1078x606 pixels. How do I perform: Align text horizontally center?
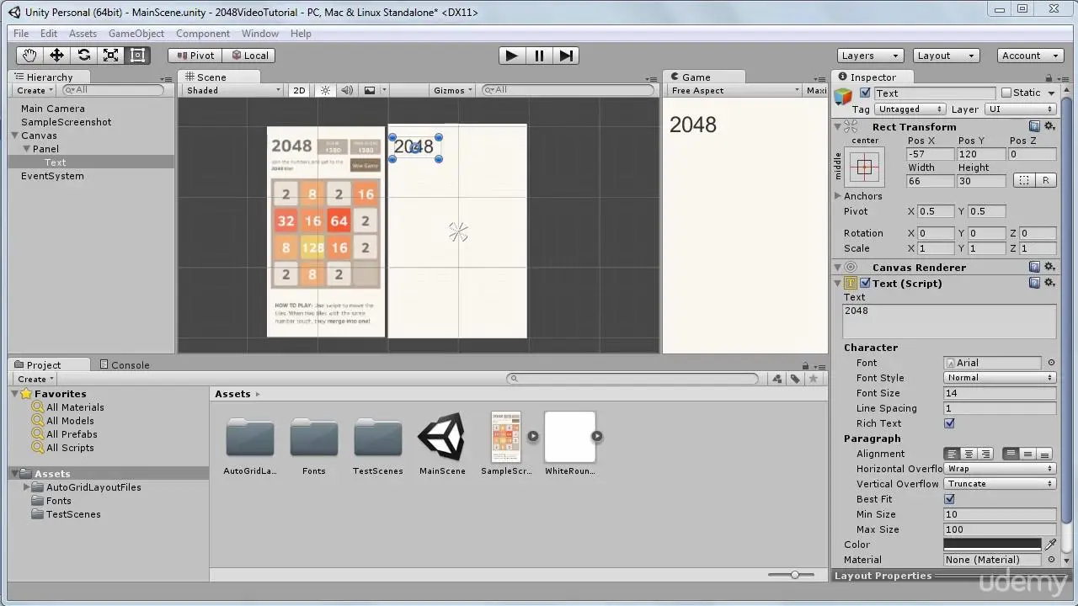969,454
